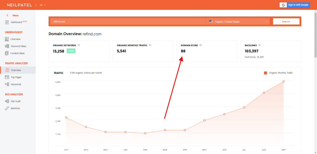
Task: Click the Domain Score help icon
Action: [x=201, y=45]
